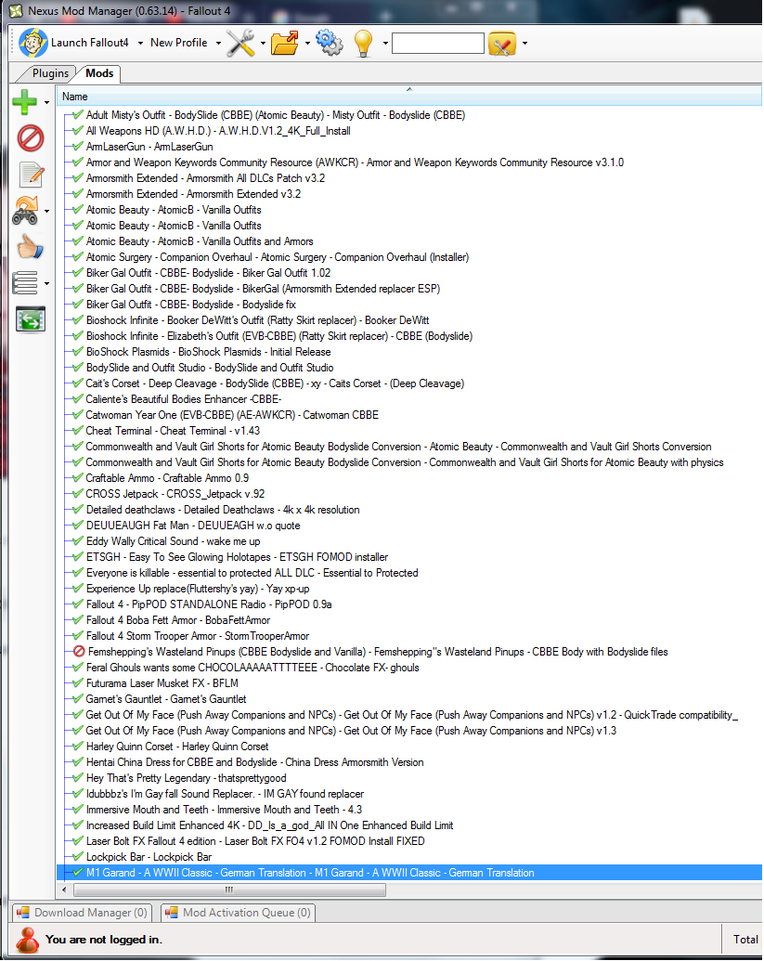Expand the Launch Fallout4 dropdown arrow

[139, 43]
